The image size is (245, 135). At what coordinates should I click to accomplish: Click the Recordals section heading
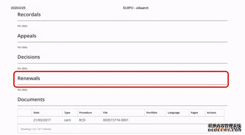[x=29, y=15]
